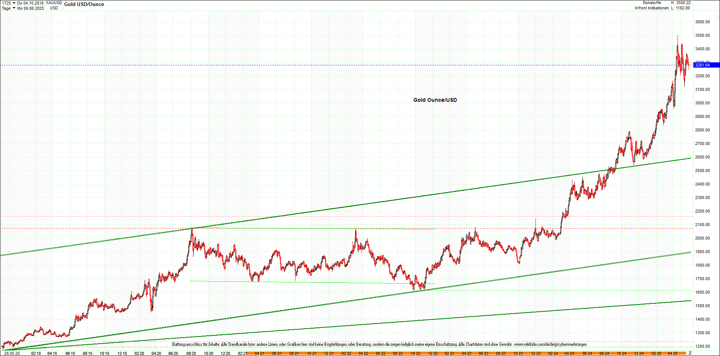Open the Tage timeframe dropdown
Viewport: 720px width, 356px height.
pyautogui.click(x=8, y=8)
